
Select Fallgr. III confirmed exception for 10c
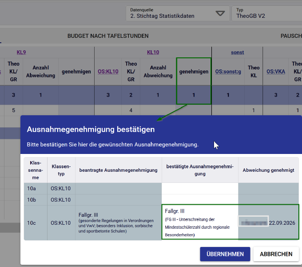pyautogui.click(x=200, y=222)
